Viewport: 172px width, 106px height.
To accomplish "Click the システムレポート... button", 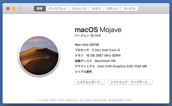I will (x=90, y=82).
